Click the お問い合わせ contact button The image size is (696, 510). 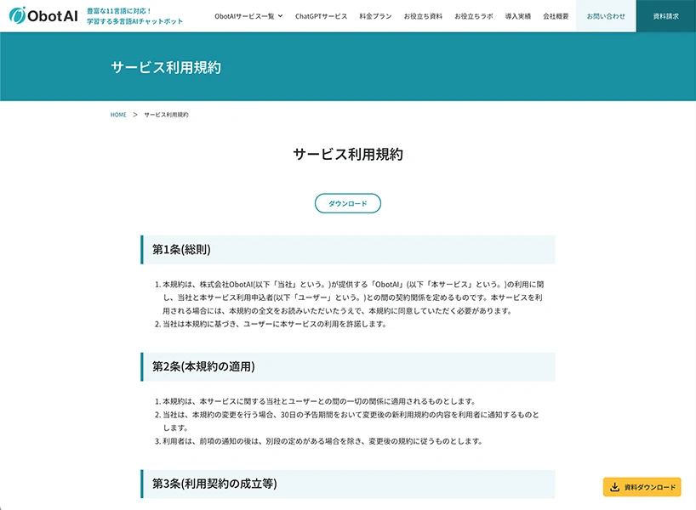(606, 16)
